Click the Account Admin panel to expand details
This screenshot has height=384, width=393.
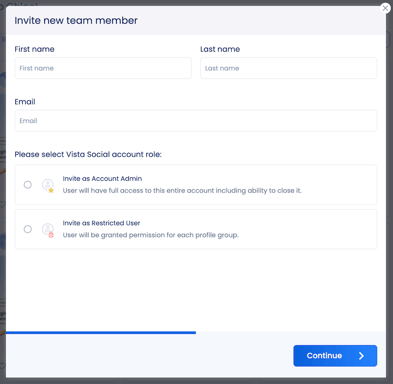(196, 185)
